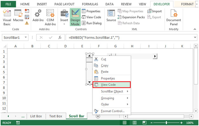The height and width of the screenshot is (126, 199).
Task: Open COM Add-Ins dialog
Action: coord(50,17)
